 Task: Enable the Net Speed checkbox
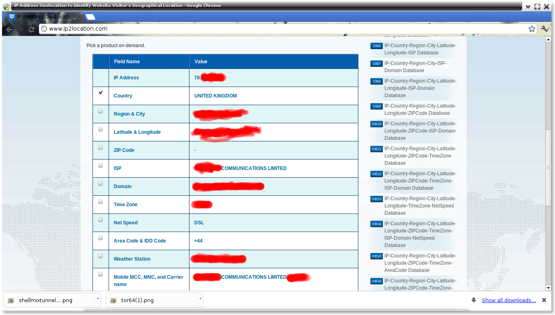(101, 220)
